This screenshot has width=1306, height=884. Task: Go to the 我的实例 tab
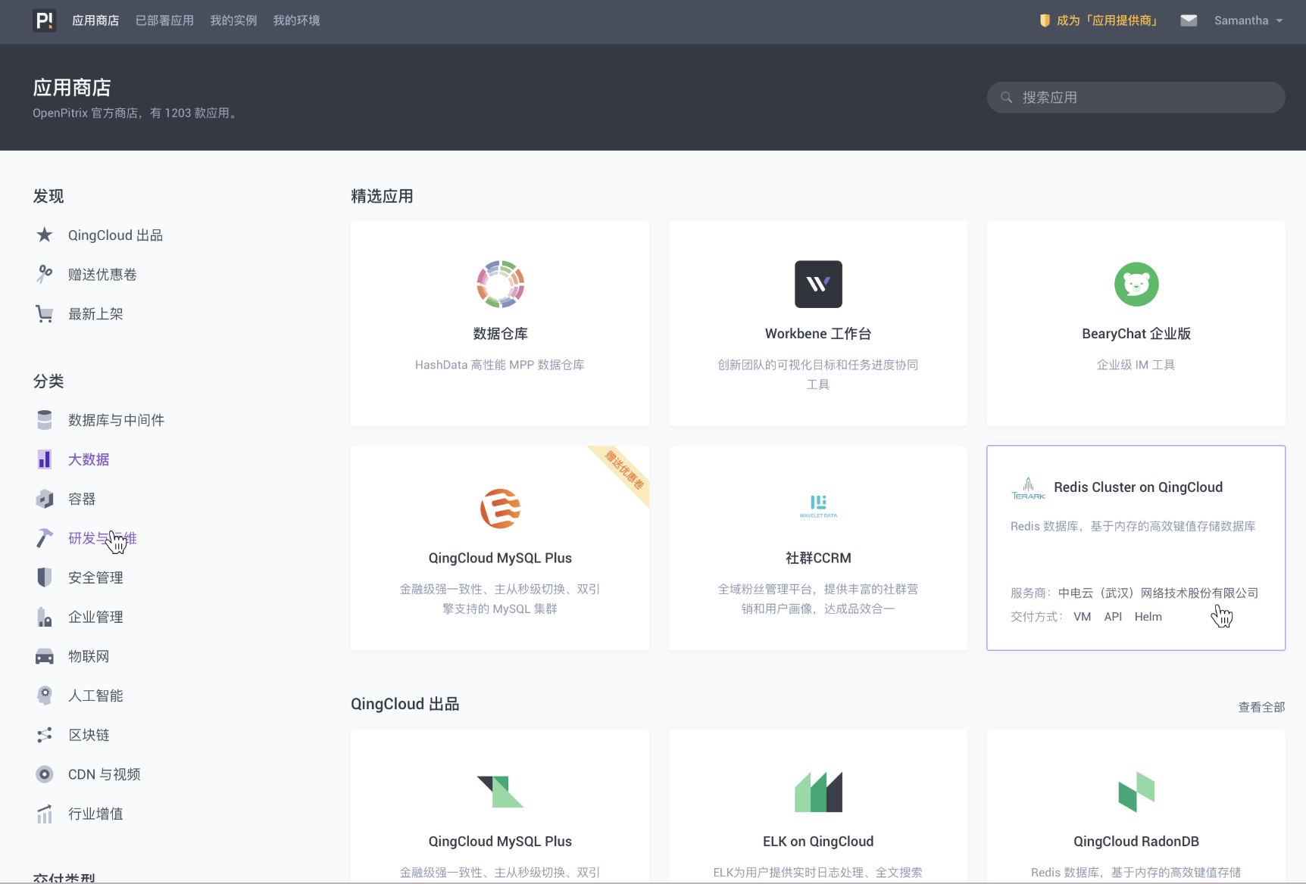[x=233, y=20]
